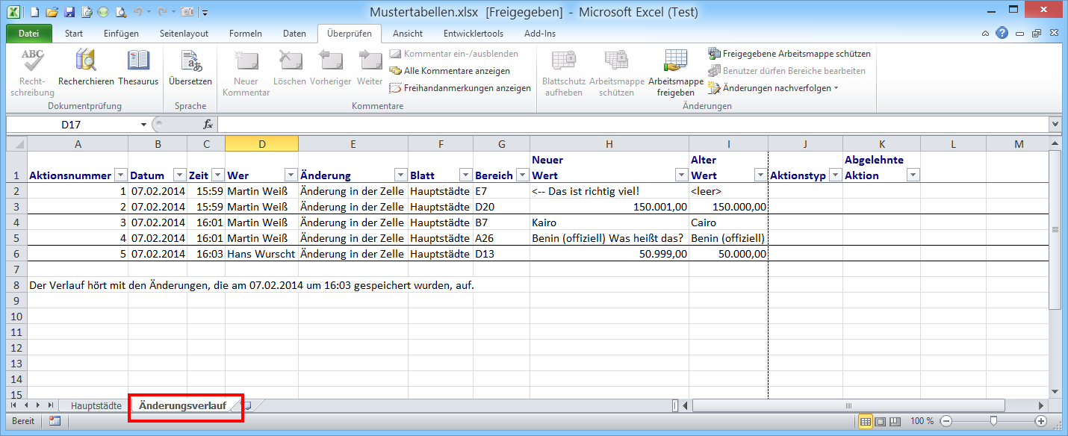Open the Datei file menu
The image size is (1068, 436).
pos(29,34)
